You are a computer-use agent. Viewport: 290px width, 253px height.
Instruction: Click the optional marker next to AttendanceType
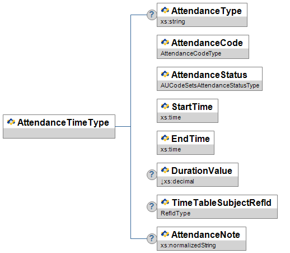[152, 15]
